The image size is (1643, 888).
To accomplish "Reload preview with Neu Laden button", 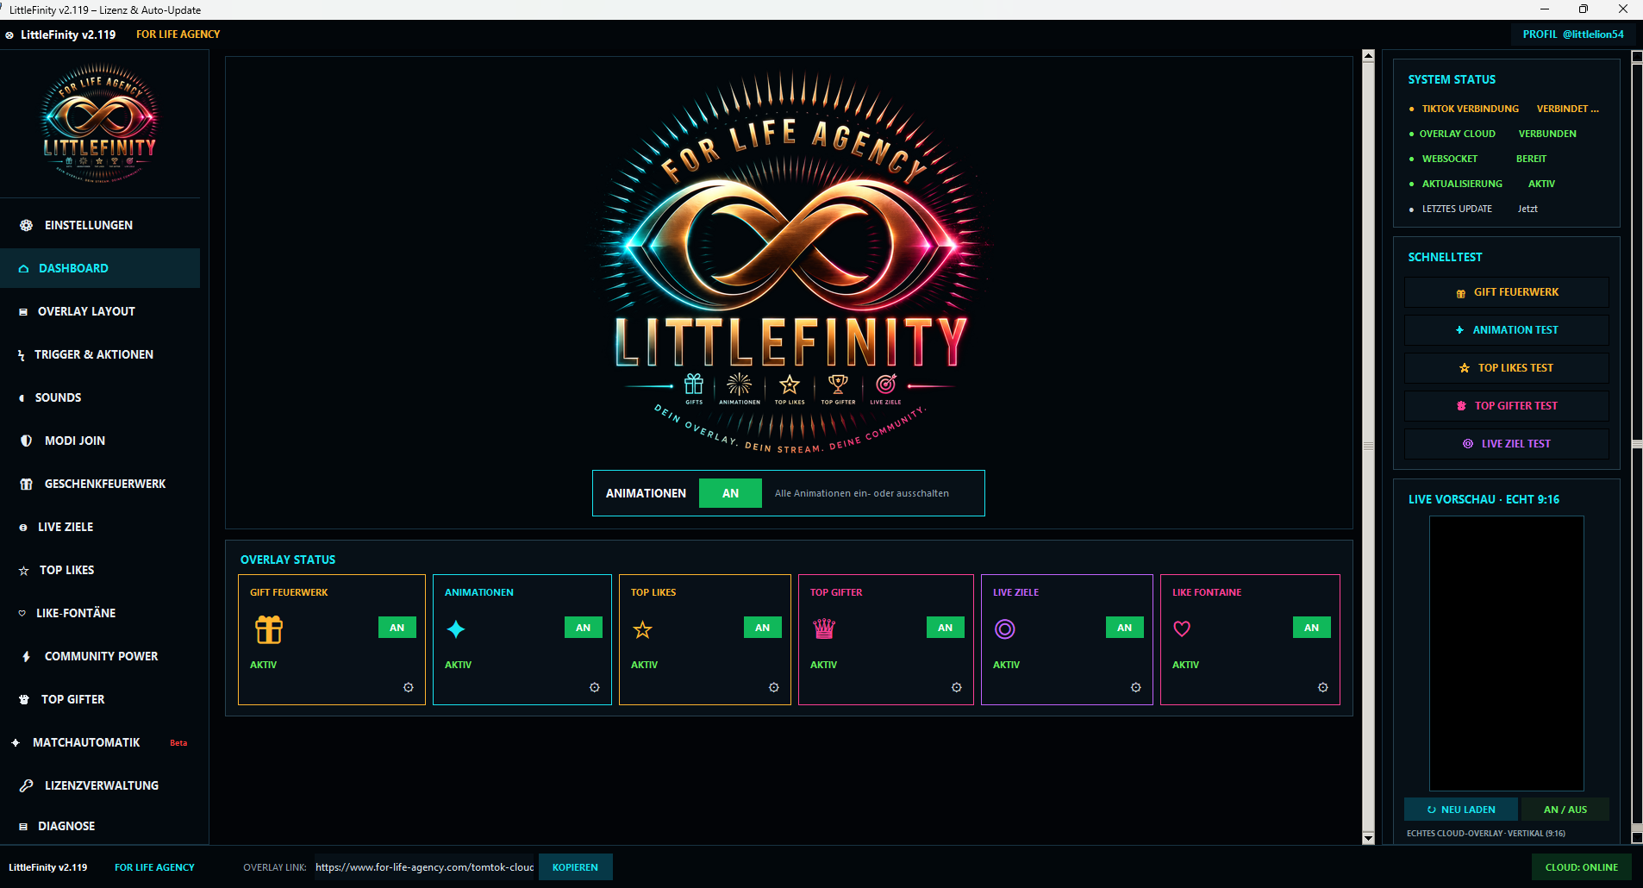I will (1461, 810).
